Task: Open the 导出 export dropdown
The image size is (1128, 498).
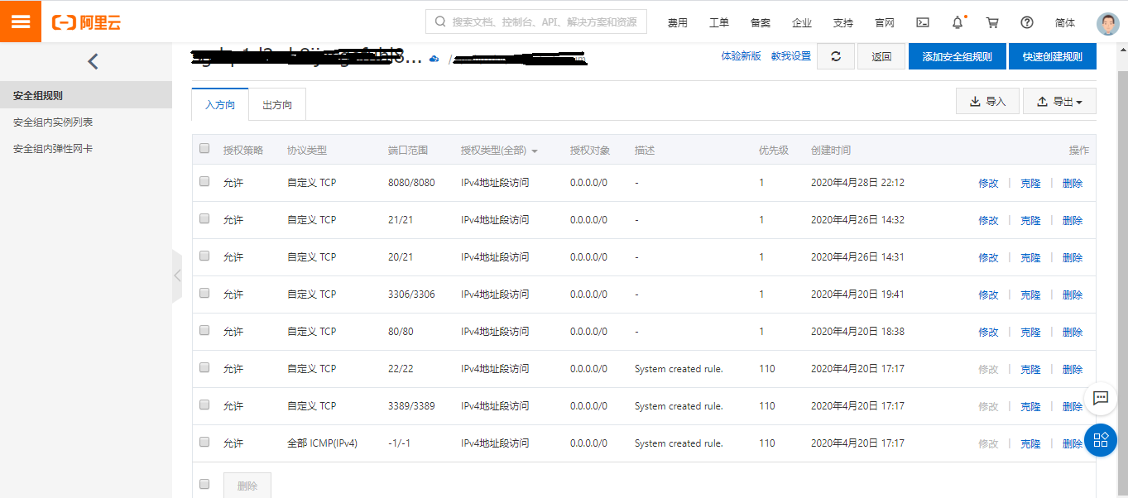Action: point(1059,102)
